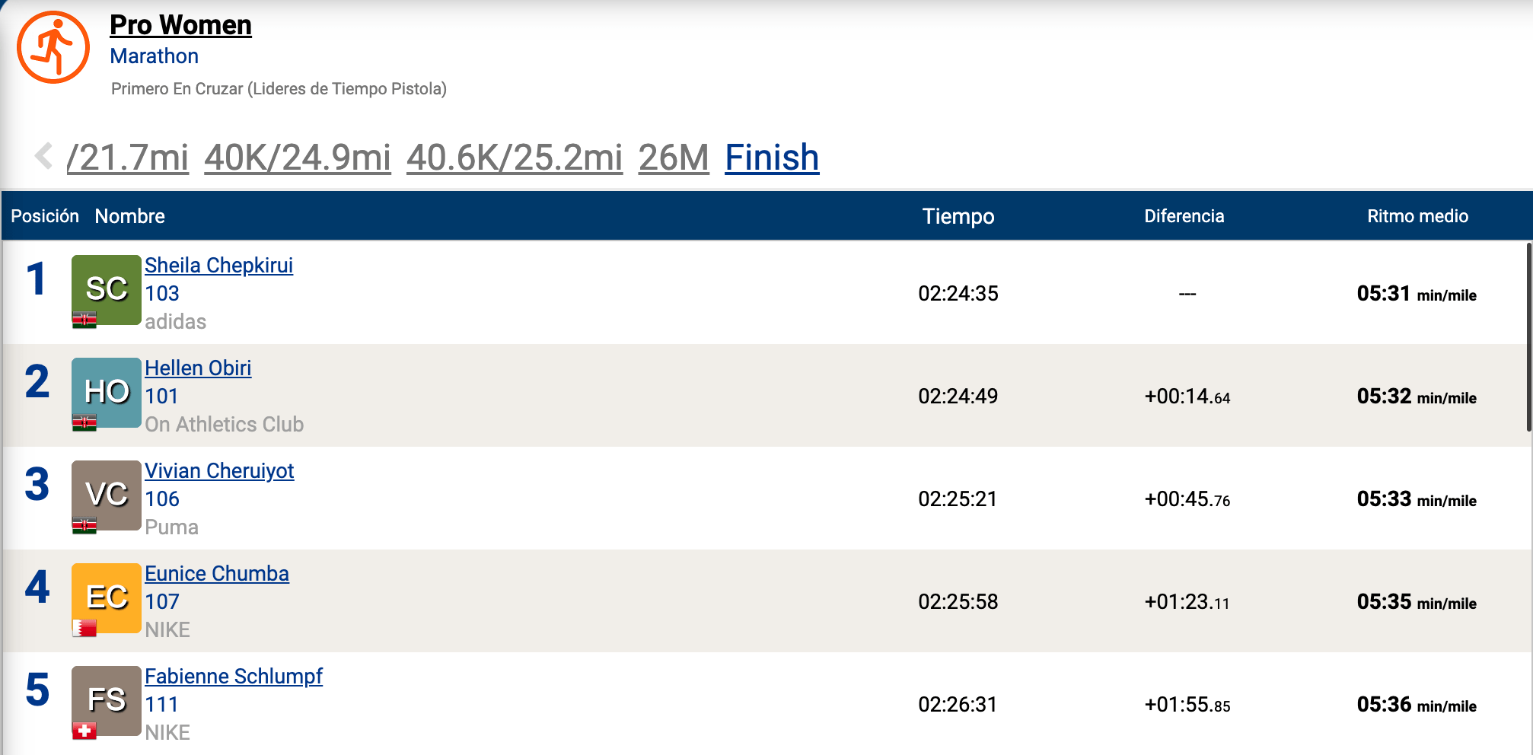Select the 26M split tab

[674, 158]
